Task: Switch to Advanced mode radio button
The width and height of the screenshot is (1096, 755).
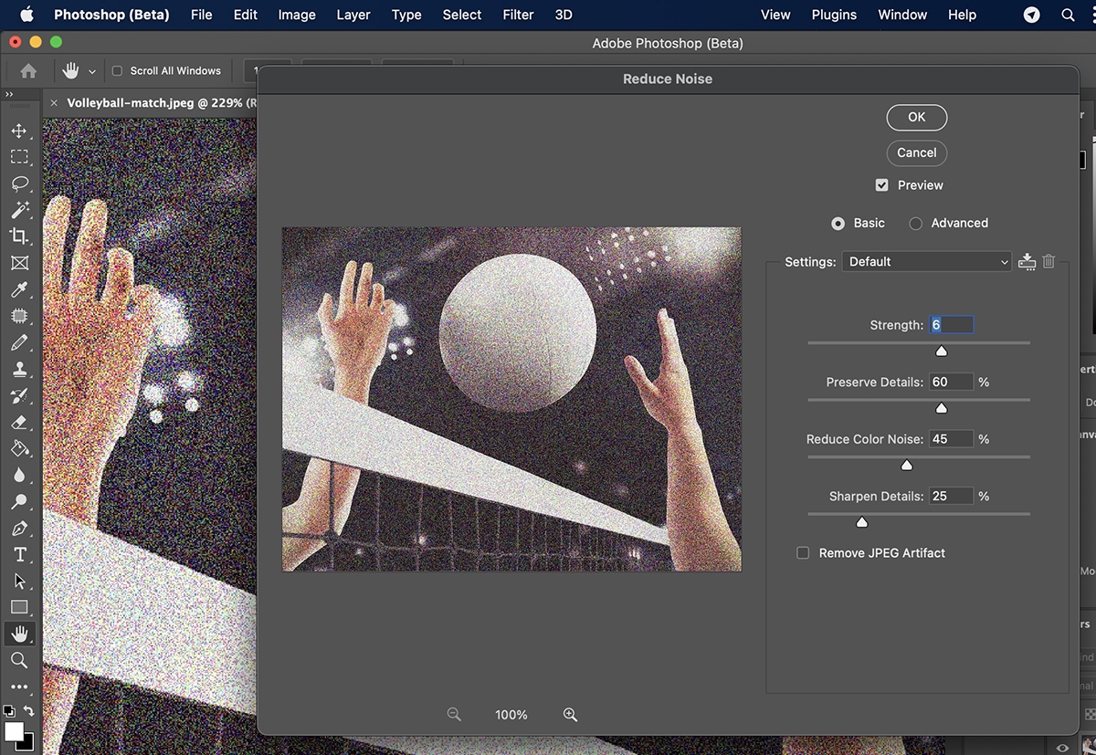Action: click(915, 224)
